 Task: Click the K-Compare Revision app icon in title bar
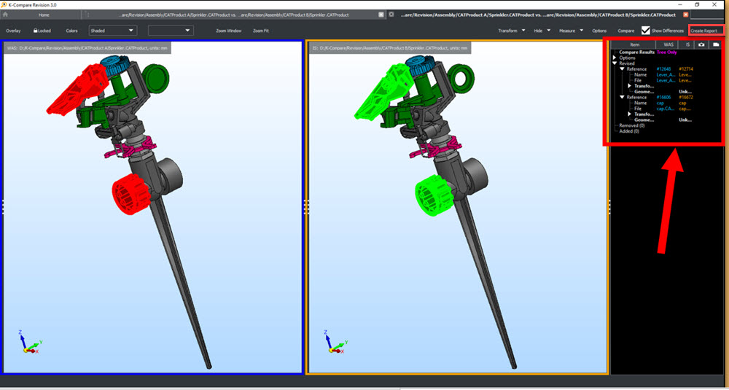pyautogui.click(x=4, y=4)
